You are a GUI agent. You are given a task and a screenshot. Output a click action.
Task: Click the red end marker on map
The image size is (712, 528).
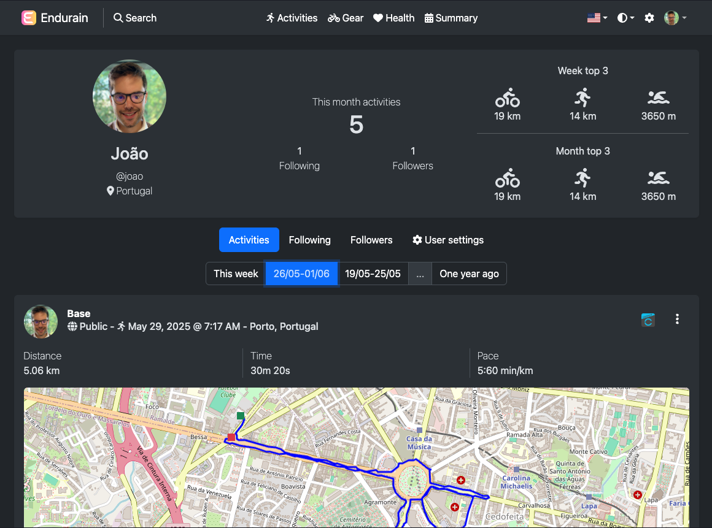[231, 437]
